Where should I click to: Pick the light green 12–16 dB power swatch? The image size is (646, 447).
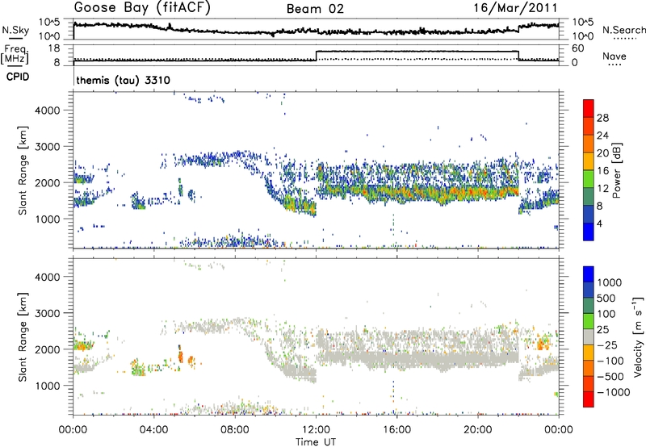point(589,179)
